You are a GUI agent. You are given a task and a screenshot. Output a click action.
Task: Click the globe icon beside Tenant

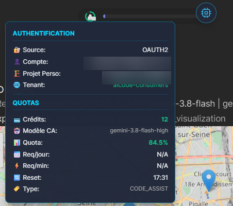point(17,85)
